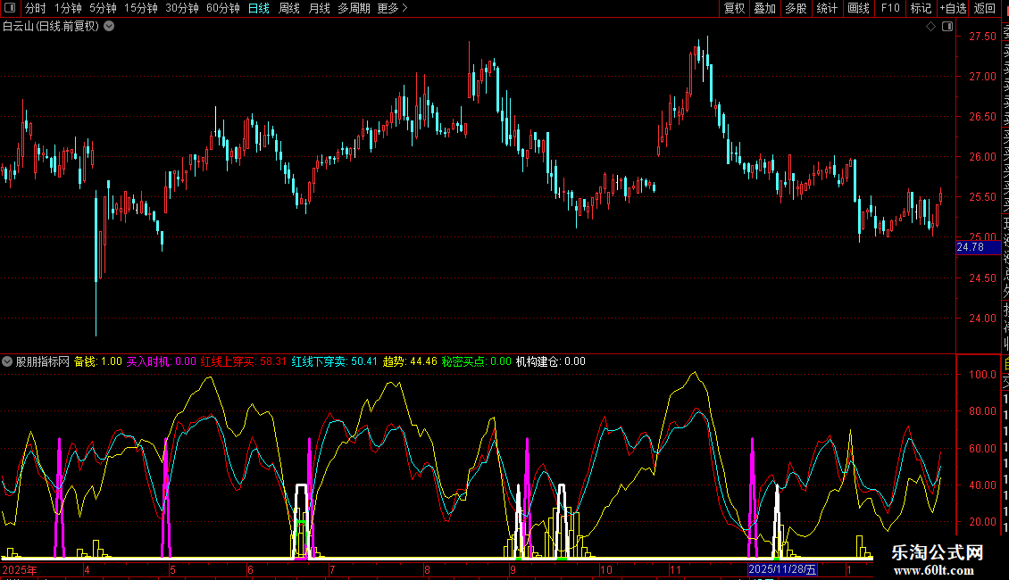The width and height of the screenshot is (1009, 580).
Task: Click 标记 mark button
Action: 921,8
